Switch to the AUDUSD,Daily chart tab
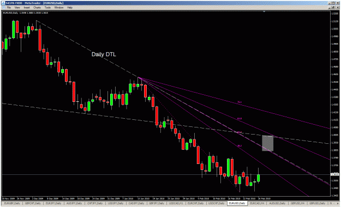Viewport: 341px width, 207px height. click(x=277, y=203)
